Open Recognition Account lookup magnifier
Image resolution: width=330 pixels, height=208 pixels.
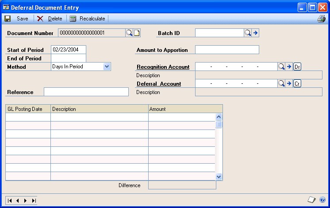(281, 67)
